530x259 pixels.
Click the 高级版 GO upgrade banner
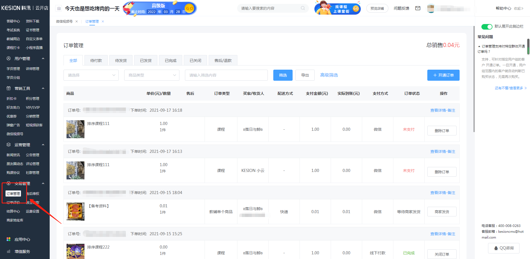tap(160, 8)
